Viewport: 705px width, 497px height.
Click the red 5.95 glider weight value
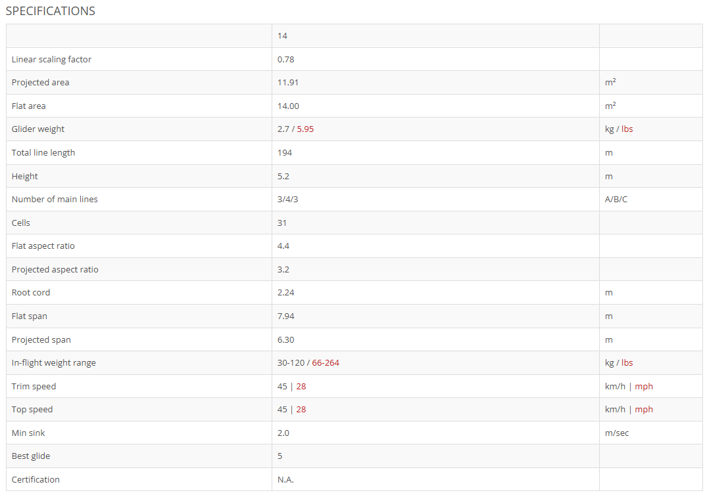pyautogui.click(x=305, y=129)
